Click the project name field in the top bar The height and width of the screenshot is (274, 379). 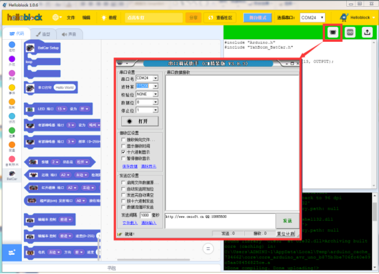click(x=154, y=18)
